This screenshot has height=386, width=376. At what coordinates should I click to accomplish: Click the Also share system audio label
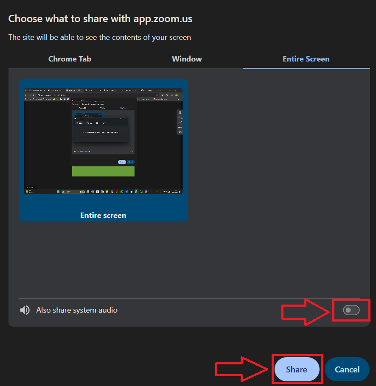coord(77,310)
